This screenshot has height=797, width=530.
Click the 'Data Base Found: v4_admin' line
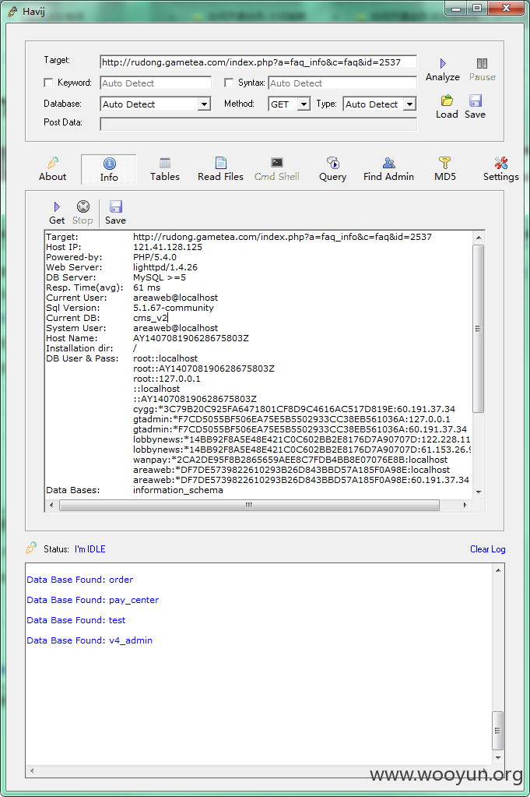pos(90,640)
